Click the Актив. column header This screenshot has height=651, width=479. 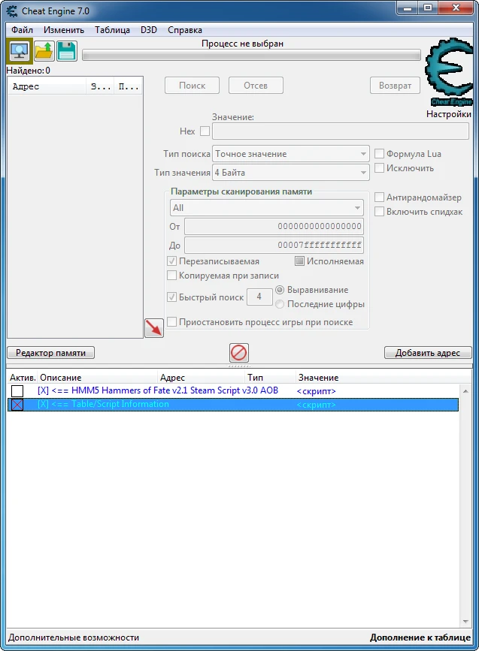click(23, 378)
